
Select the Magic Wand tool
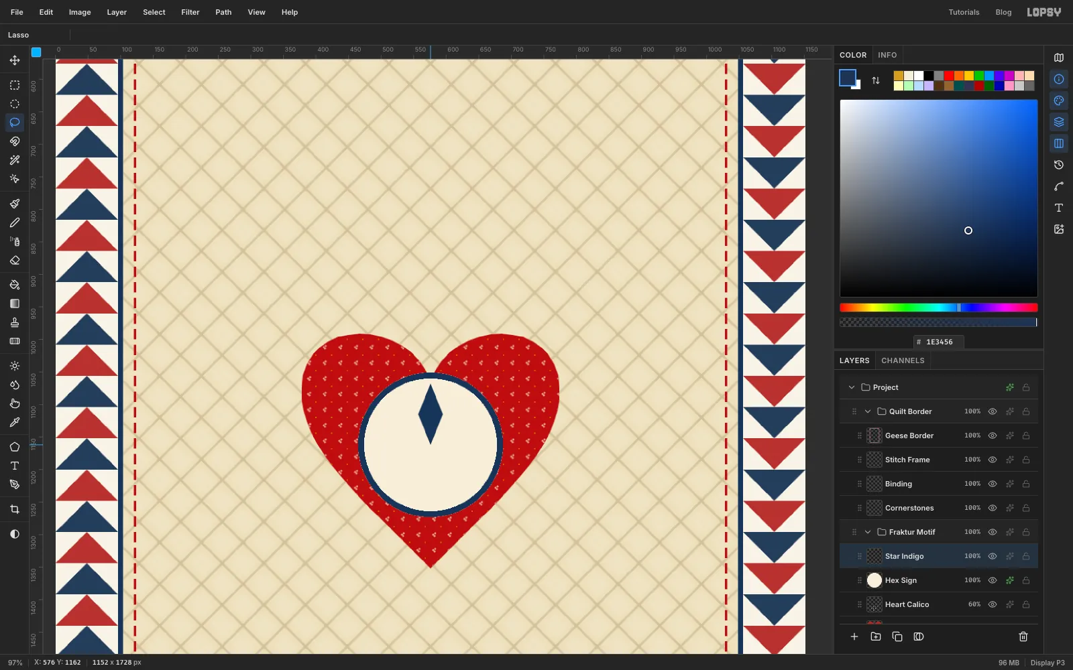click(x=15, y=160)
